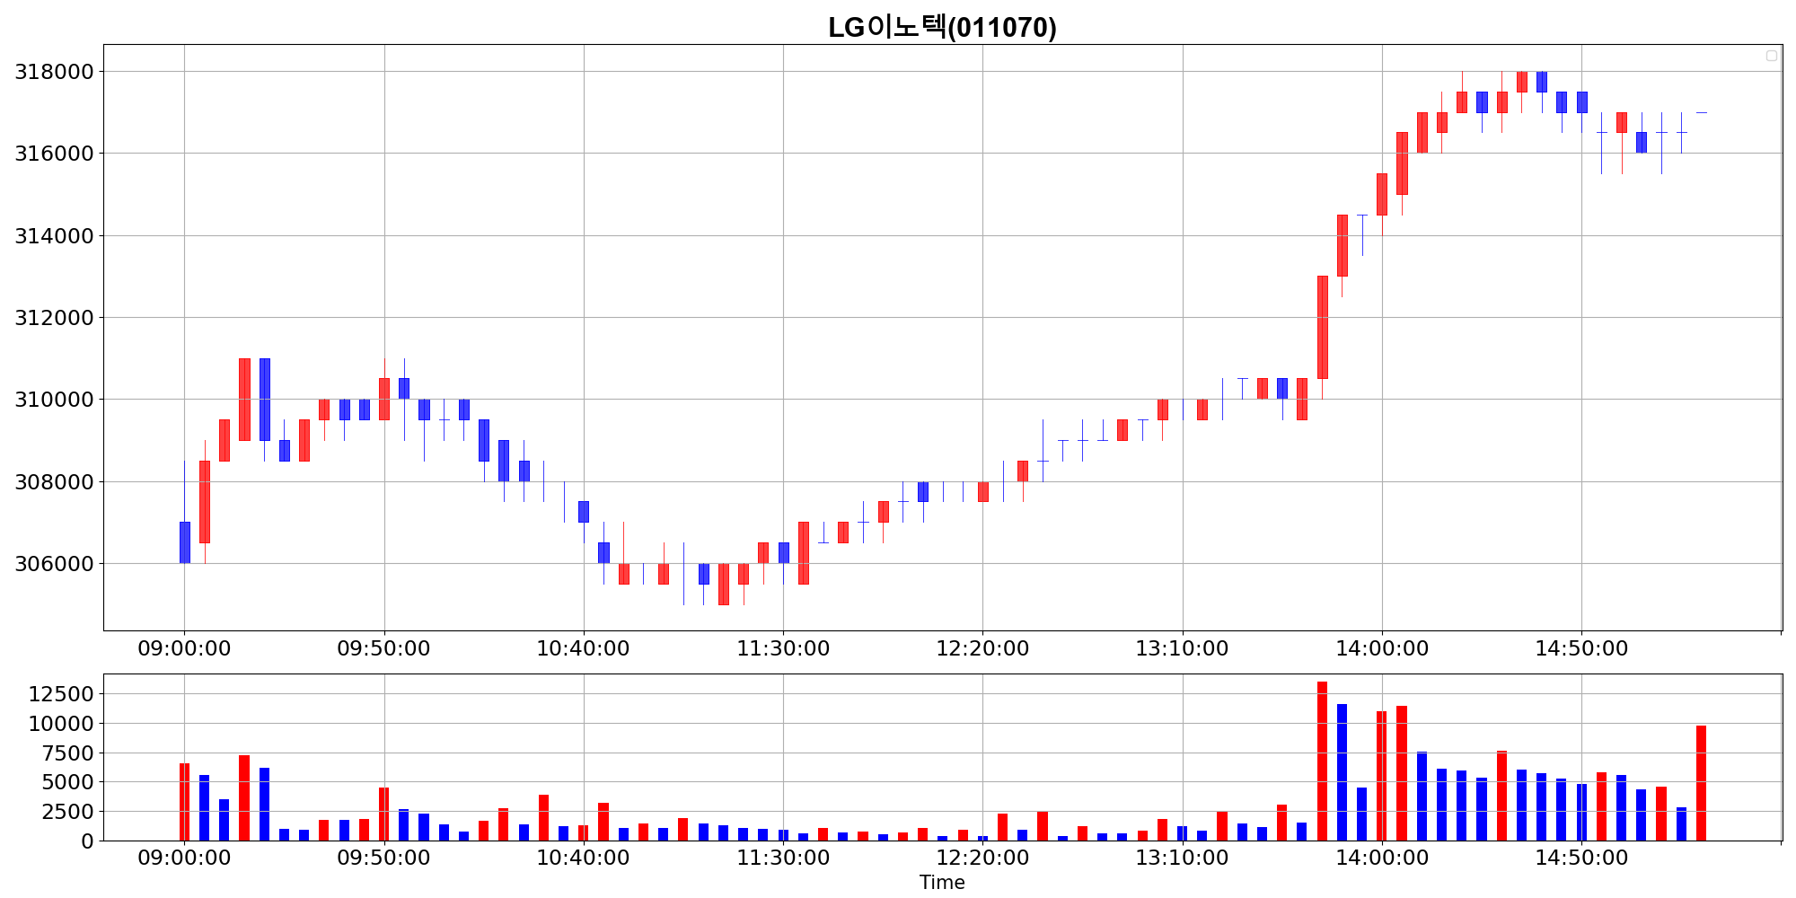Image resolution: width=1796 pixels, height=898 pixels.
Task: Select the tall red candle reaching 313000
Action: point(1322,328)
